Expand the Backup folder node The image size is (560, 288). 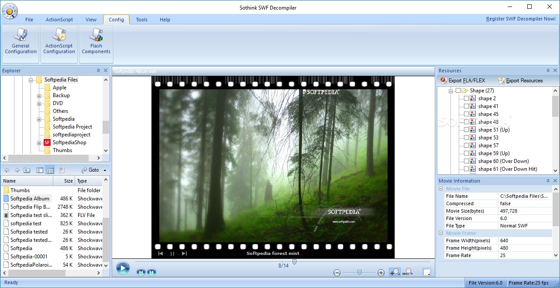[x=39, y=96]
